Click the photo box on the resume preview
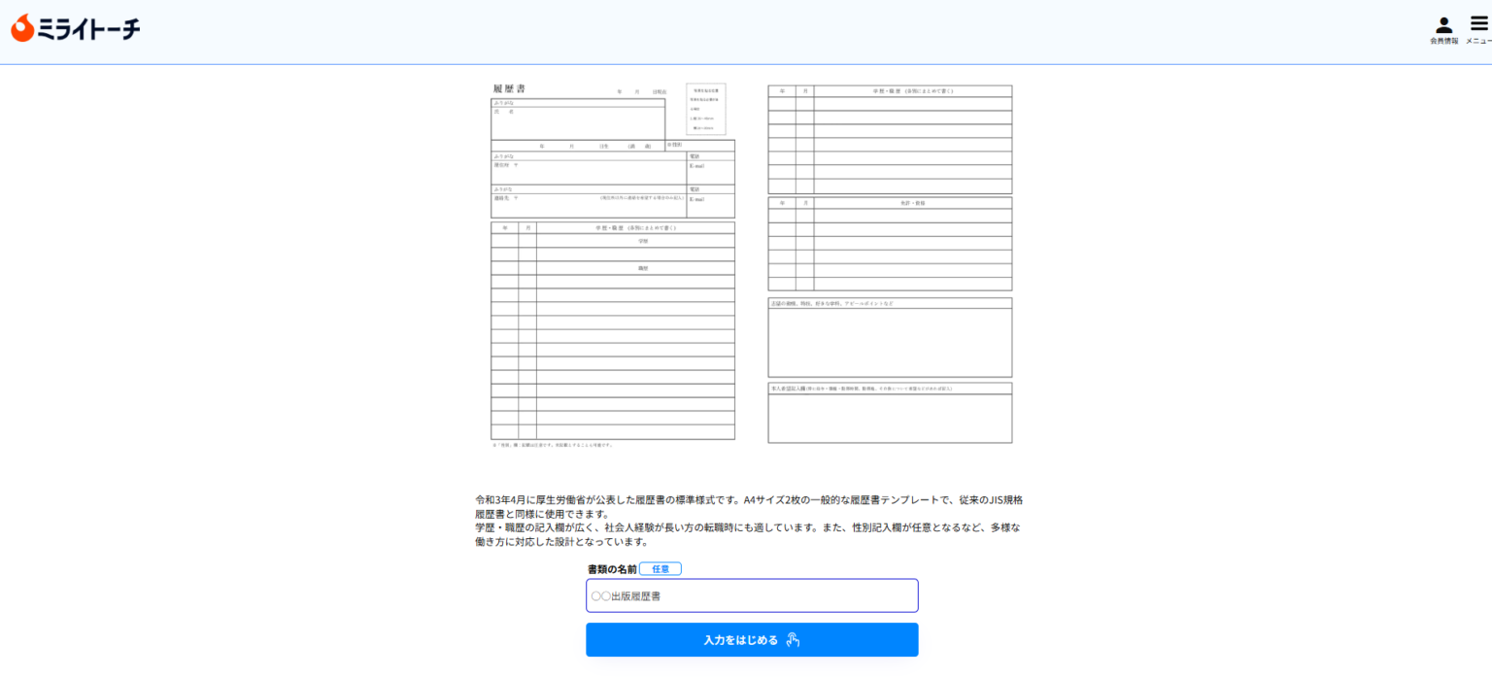 click(x=705, y=109)
